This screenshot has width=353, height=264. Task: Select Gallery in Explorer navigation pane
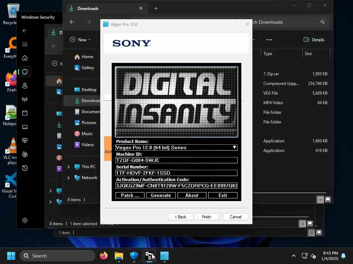click(x=84, y=68)
